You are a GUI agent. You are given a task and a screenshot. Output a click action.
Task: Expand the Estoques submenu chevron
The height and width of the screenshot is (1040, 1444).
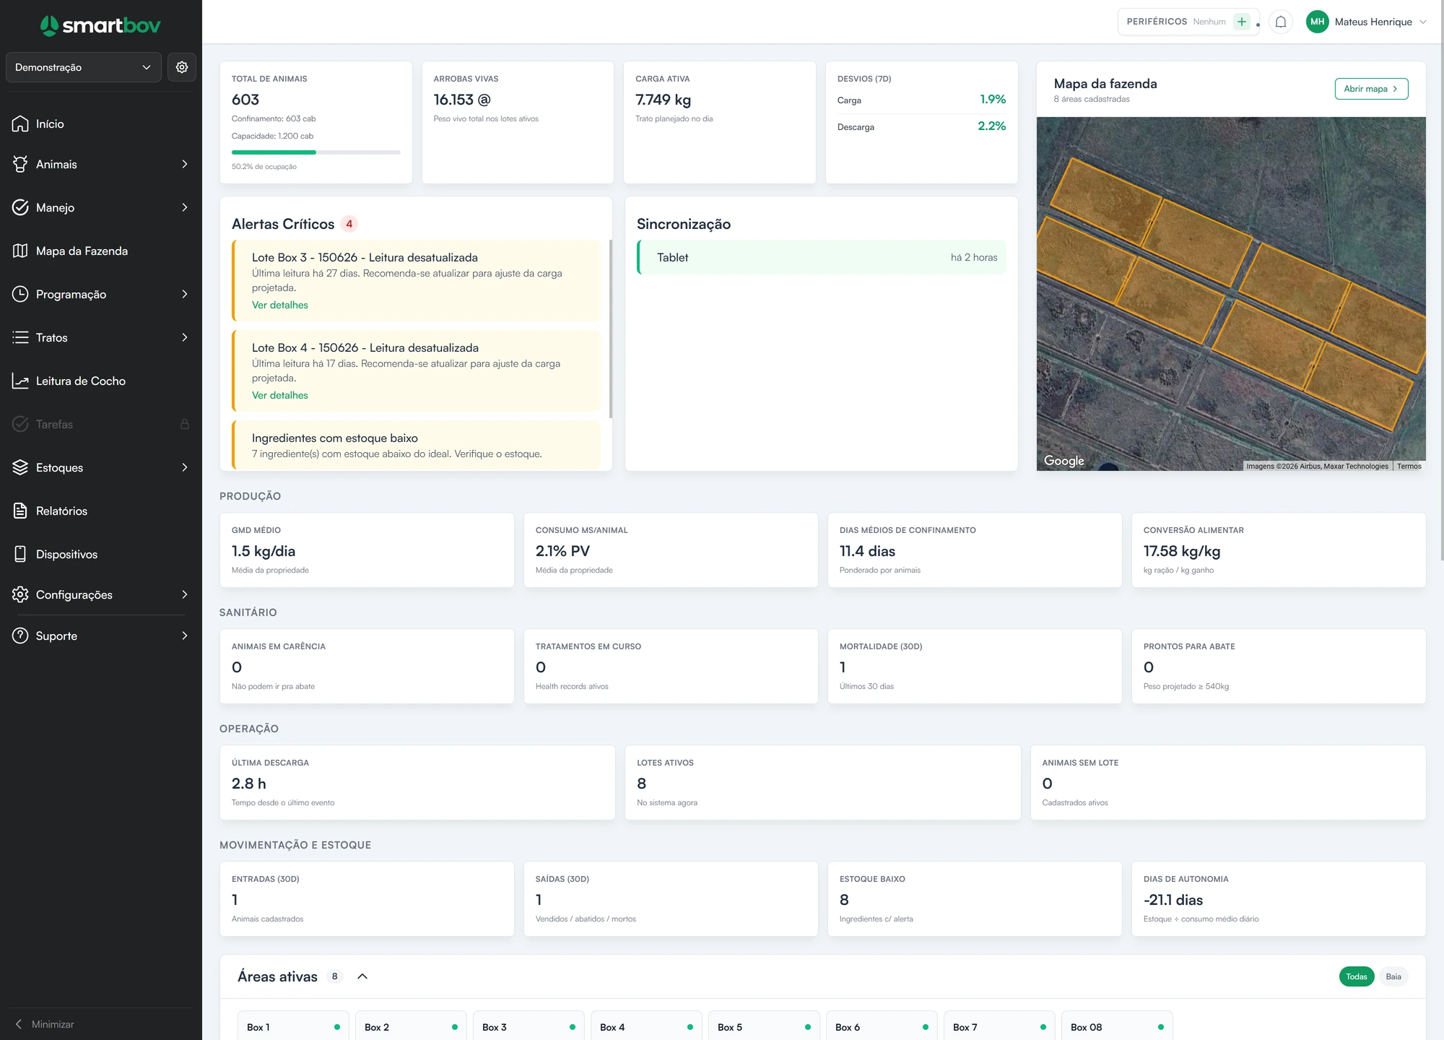[185, 467]
